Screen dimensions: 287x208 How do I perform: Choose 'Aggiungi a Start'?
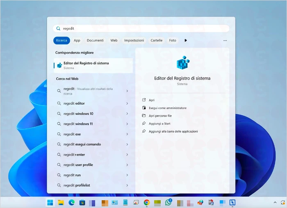[x=159, y=123]
